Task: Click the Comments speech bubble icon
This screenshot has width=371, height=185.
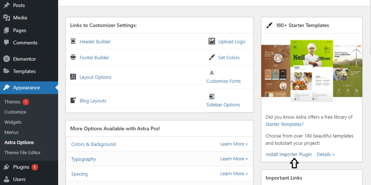Action: coord(7,43)
